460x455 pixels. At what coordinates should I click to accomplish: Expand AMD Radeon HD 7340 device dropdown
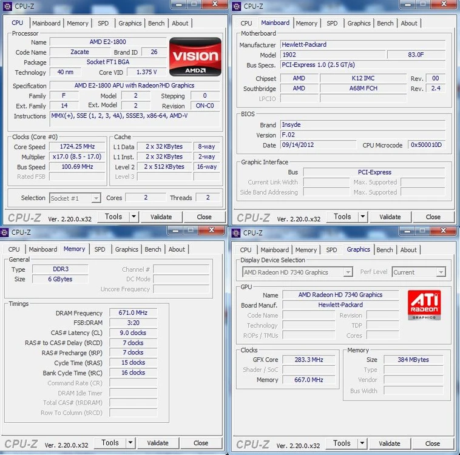click(348, 272)
